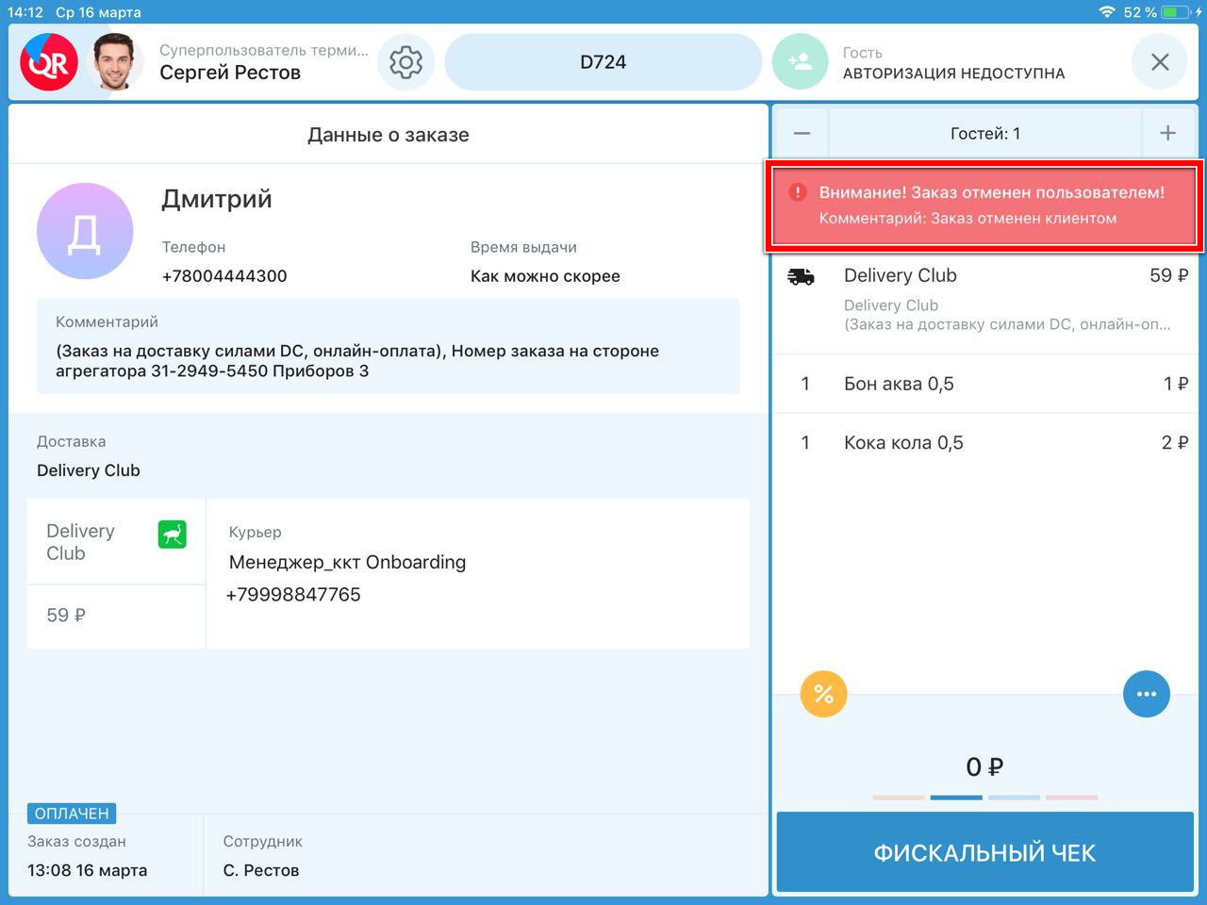The image size is (1207, 905).
Task: Tap phone number +78004444300
Action: tap(224, 276)
